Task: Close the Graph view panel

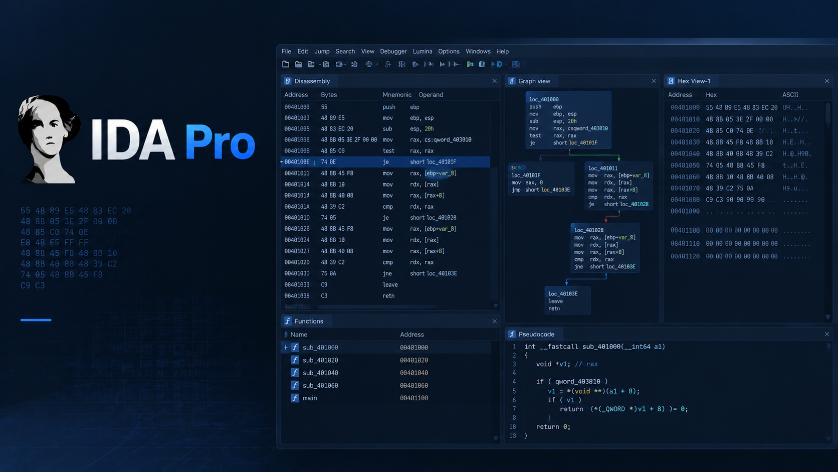Action: click(x=654, y=81)
